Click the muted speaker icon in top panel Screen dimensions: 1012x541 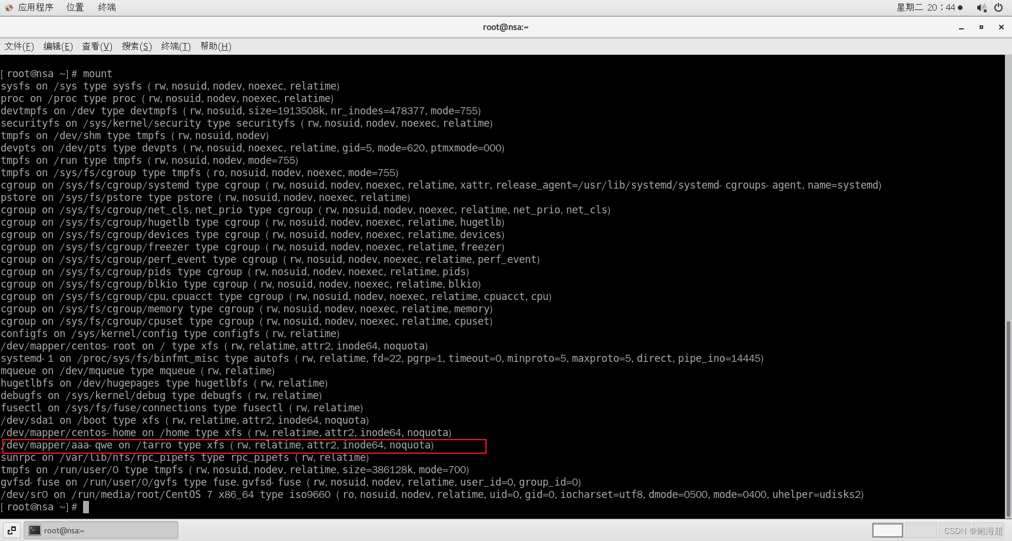coord(981,7)
